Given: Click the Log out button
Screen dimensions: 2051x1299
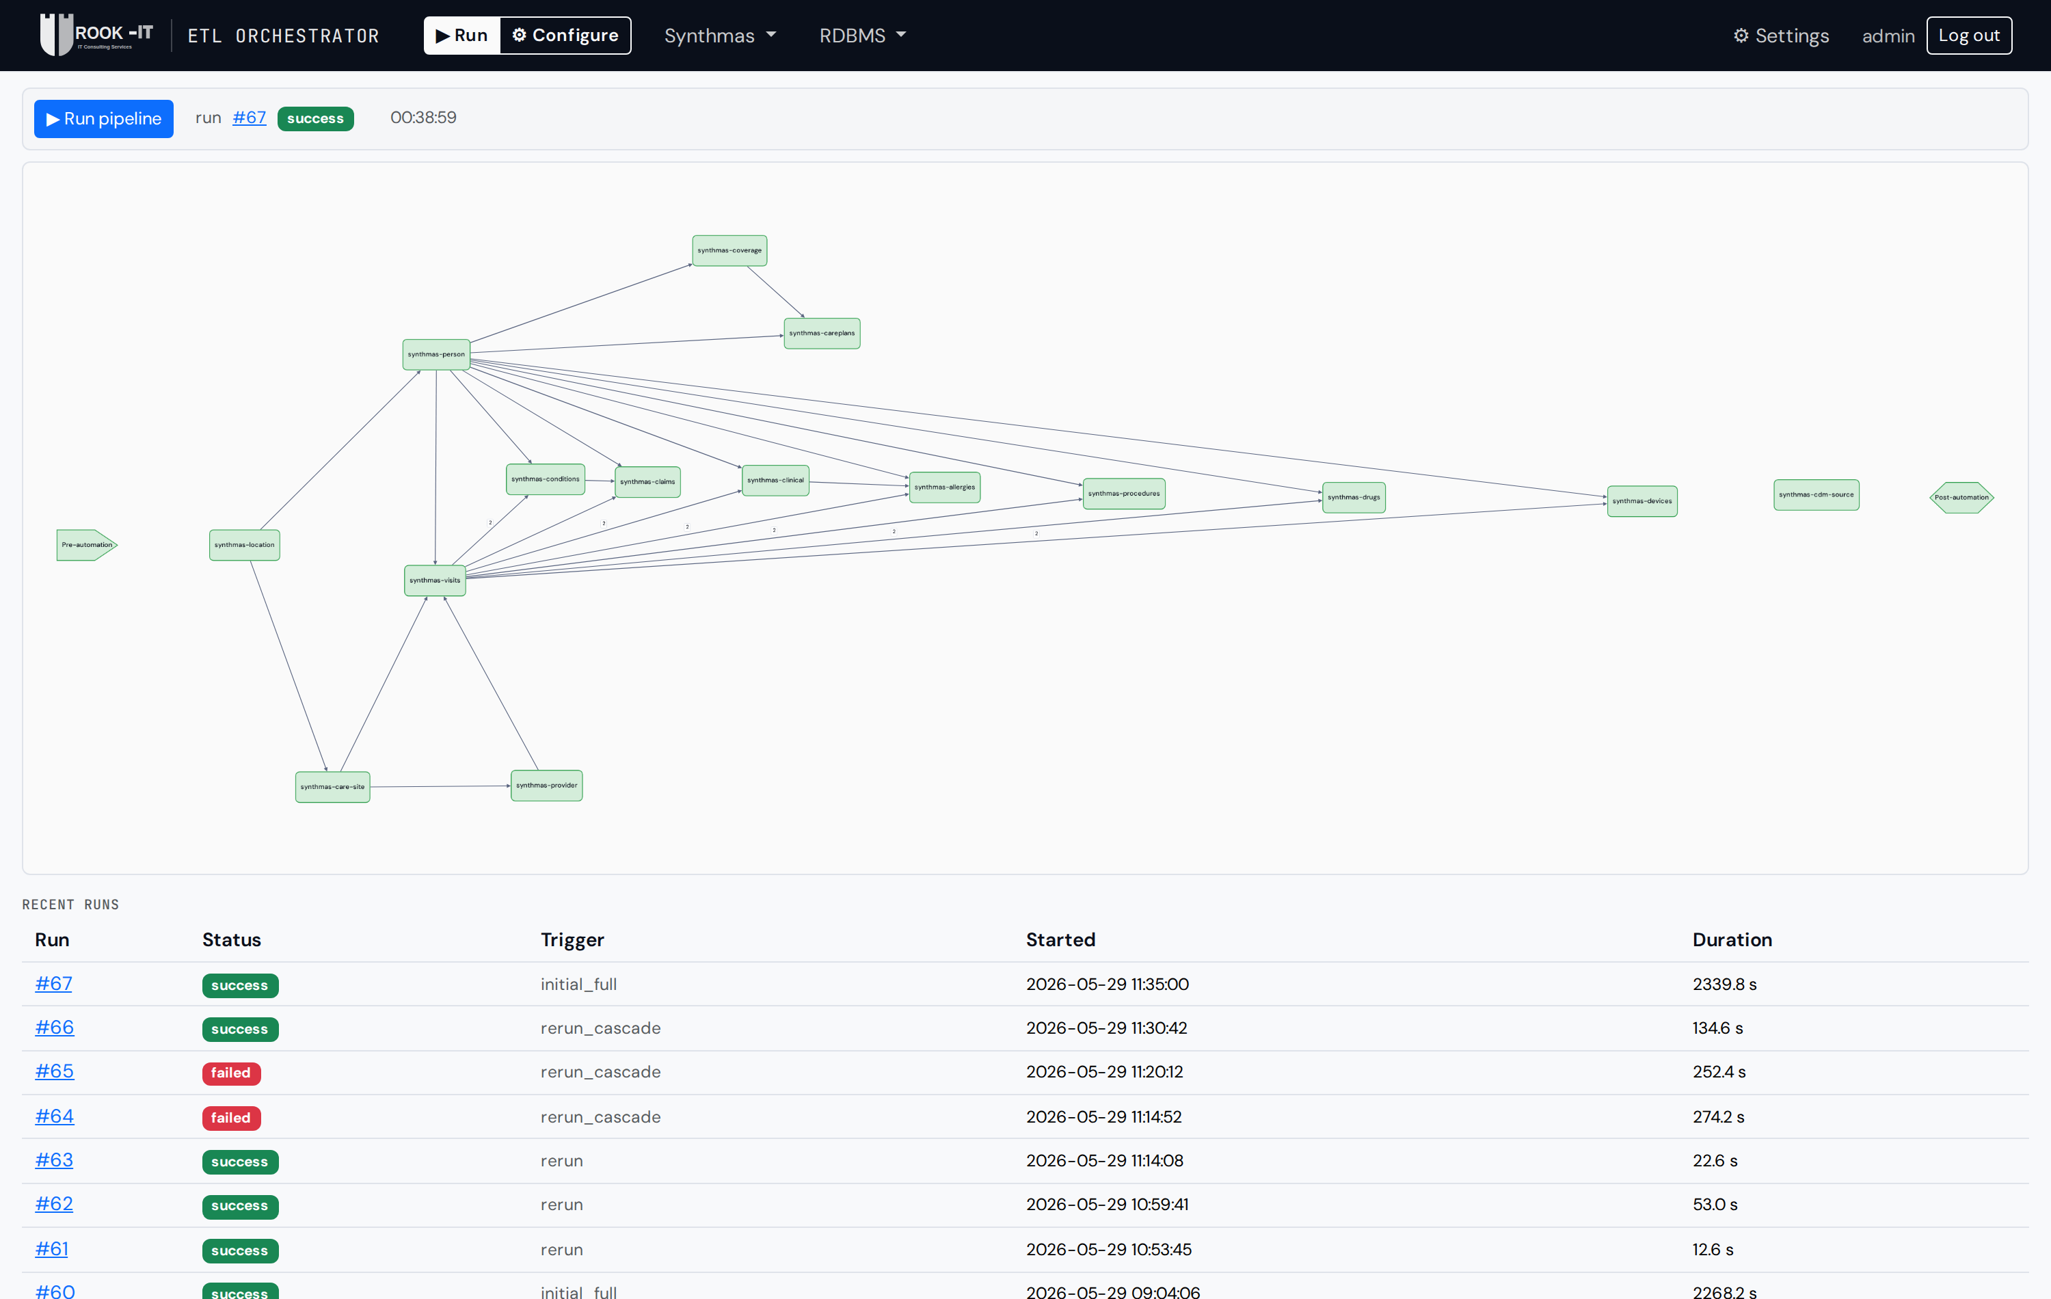Looking at the screenshot, I should (1968, 36).
